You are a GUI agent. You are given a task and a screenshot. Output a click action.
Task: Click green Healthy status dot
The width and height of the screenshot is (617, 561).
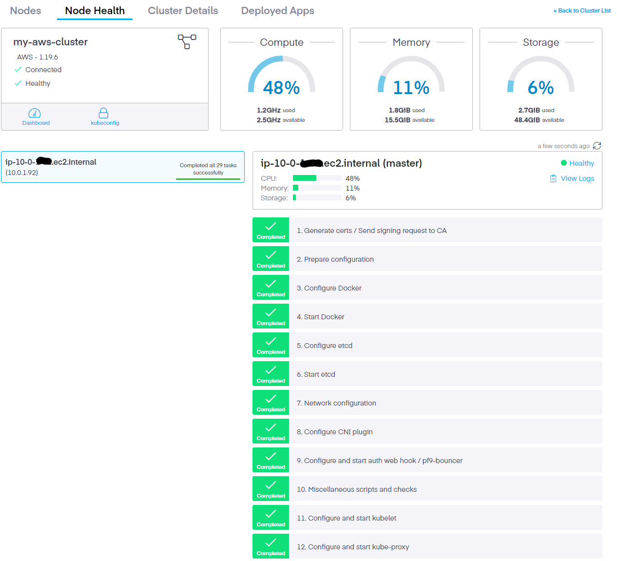coord(564,163)
